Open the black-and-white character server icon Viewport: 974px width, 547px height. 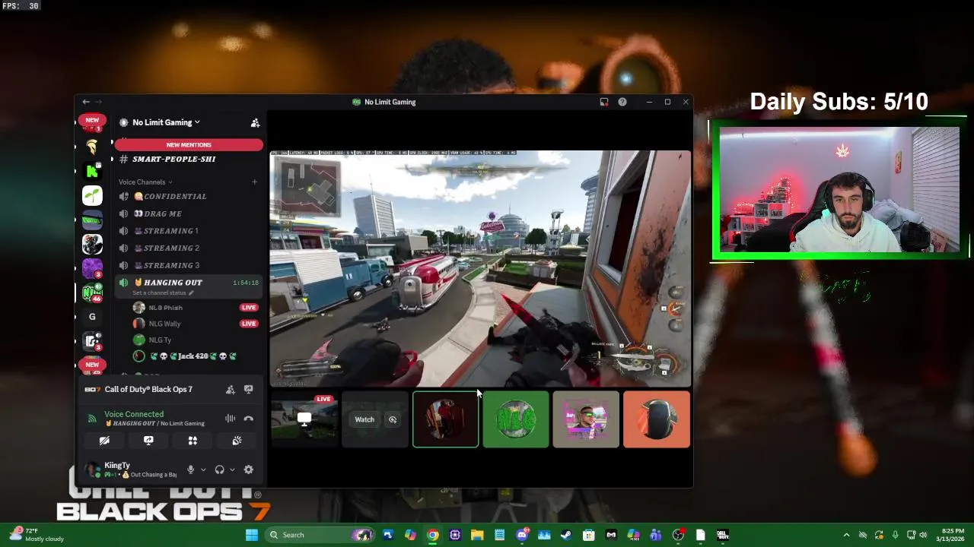[x=92, y=244]
